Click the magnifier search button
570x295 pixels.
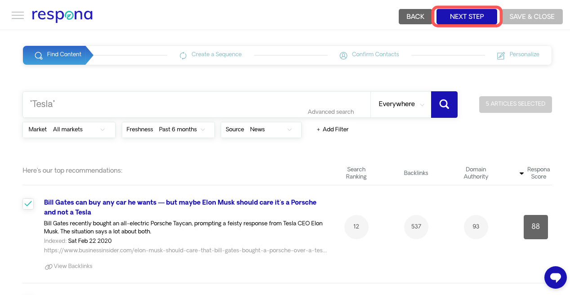tap(444, 104)
